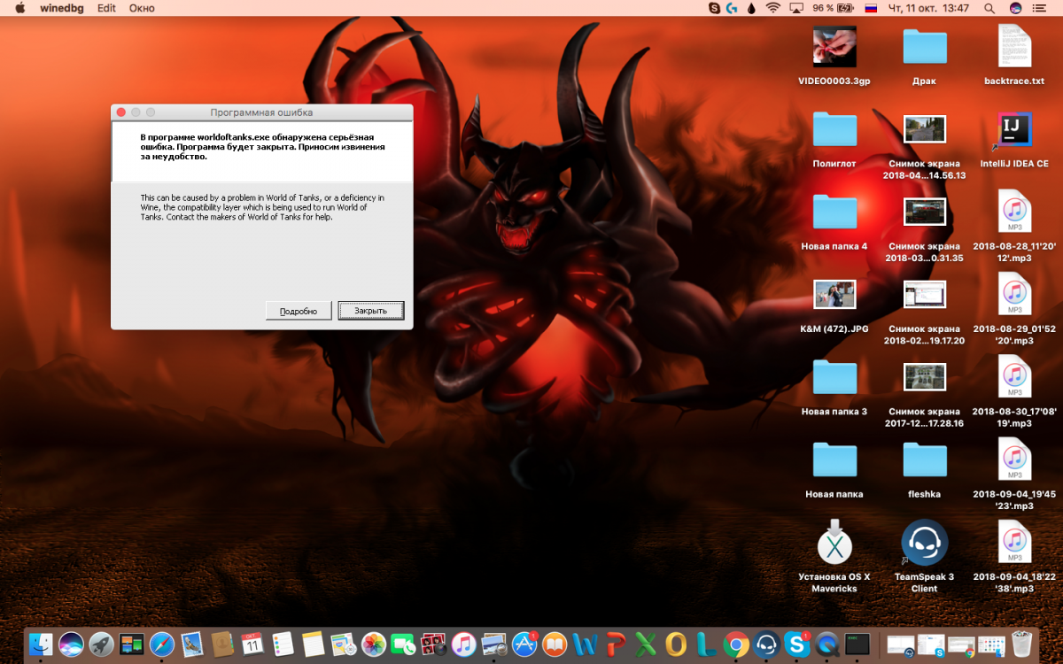Select Новая папка 4 folder on desktop
1063x664 pixels.
(834, 221)
